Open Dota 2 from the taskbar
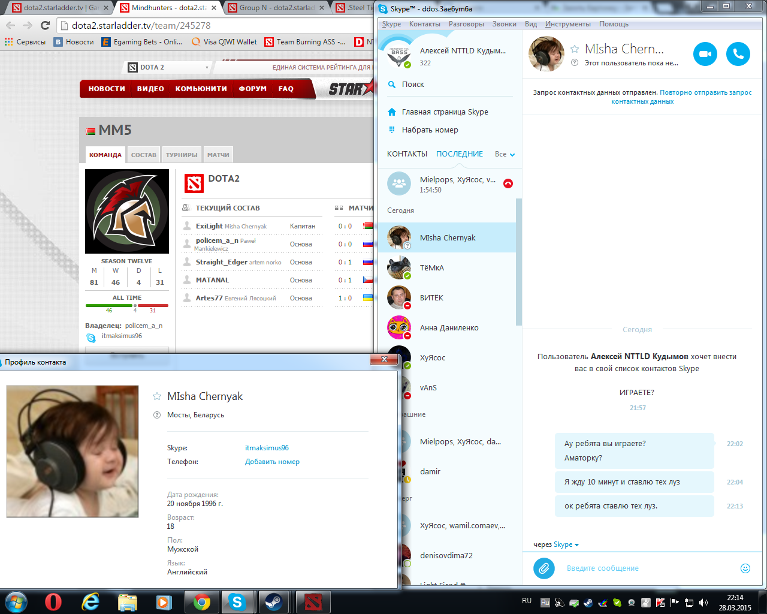 point(313,601)
